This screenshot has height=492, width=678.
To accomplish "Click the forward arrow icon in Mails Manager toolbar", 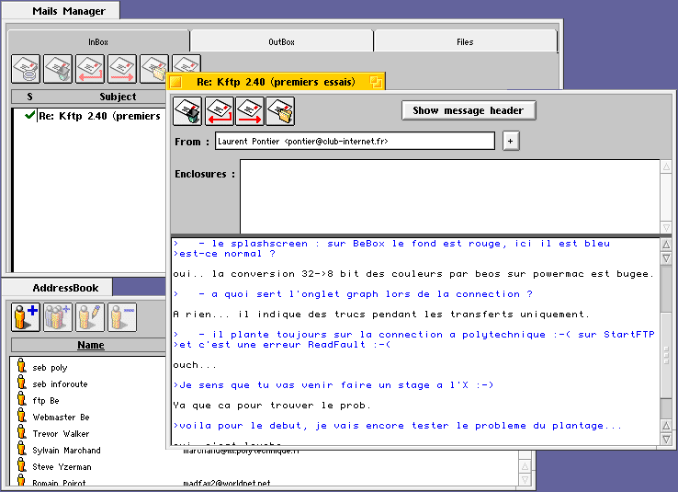I will 122,68.
